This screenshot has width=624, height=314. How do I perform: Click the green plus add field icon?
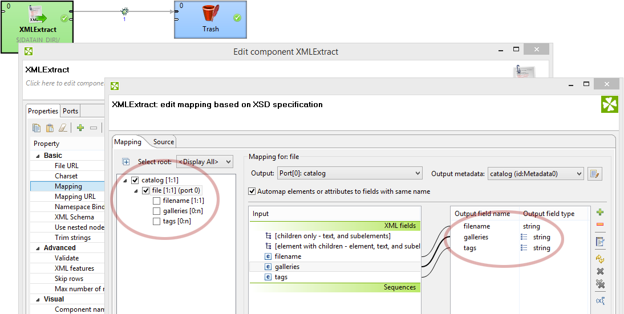(600, 212)
